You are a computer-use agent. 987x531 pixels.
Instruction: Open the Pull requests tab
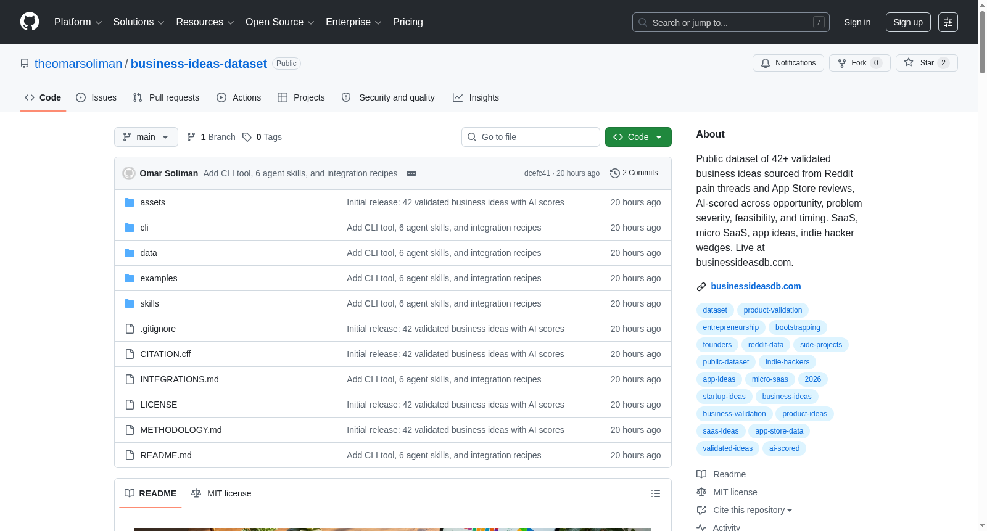[166, 97]
